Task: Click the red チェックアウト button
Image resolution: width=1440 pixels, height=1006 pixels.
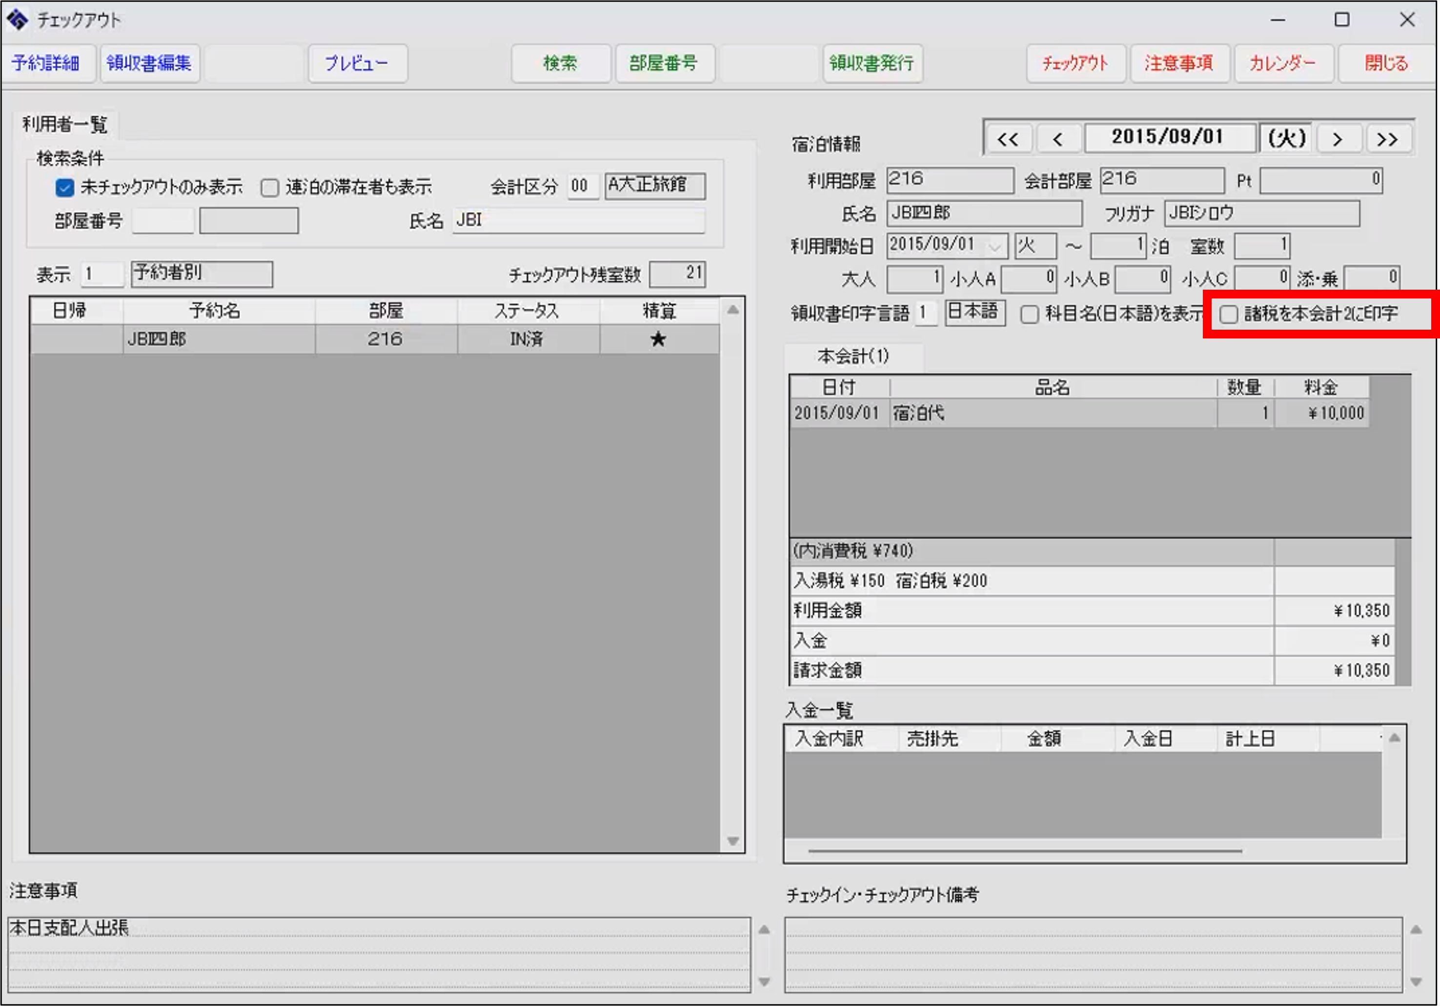Action: tap(1075, 63)
